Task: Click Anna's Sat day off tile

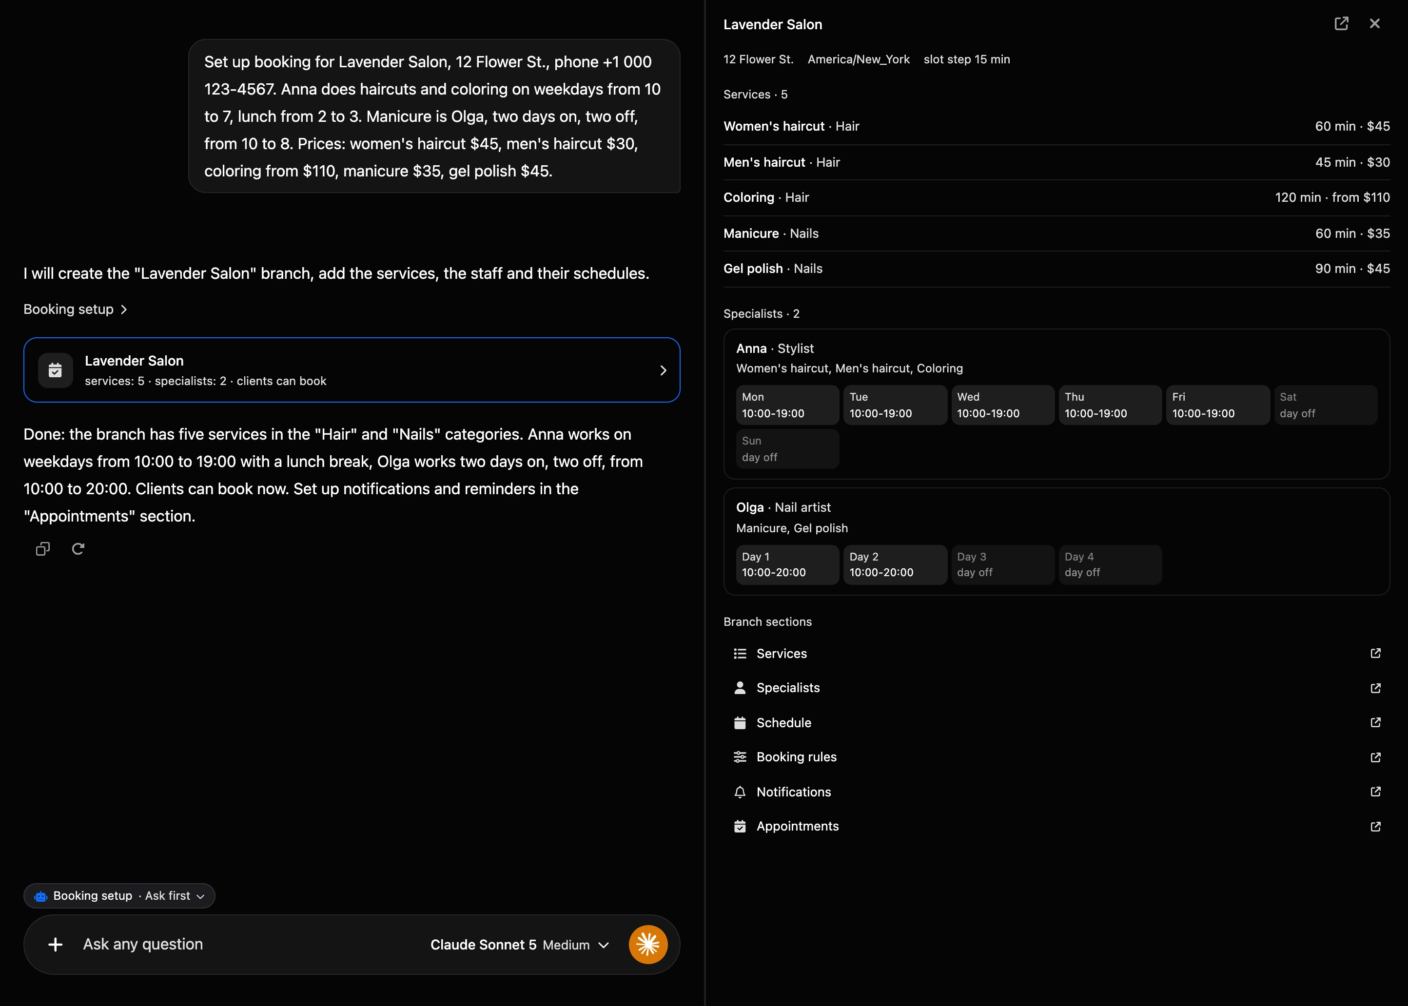Action: pyautogui.click(x=1326, y=405)
